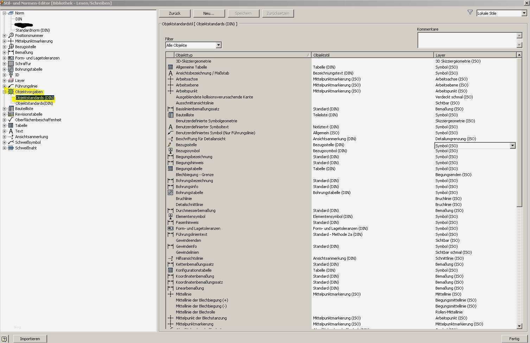Click the help question mark icon
Screen dimensions: 530x343
[4, 339]
